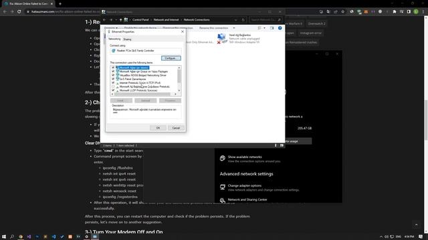Expand more toolbar commands chevron

click(234, 28)
